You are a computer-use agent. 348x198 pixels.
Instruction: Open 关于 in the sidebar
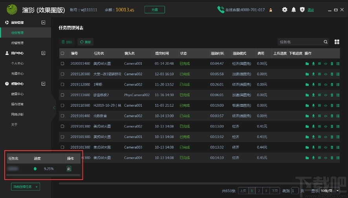pyautogui.click(x=14, y=124)
